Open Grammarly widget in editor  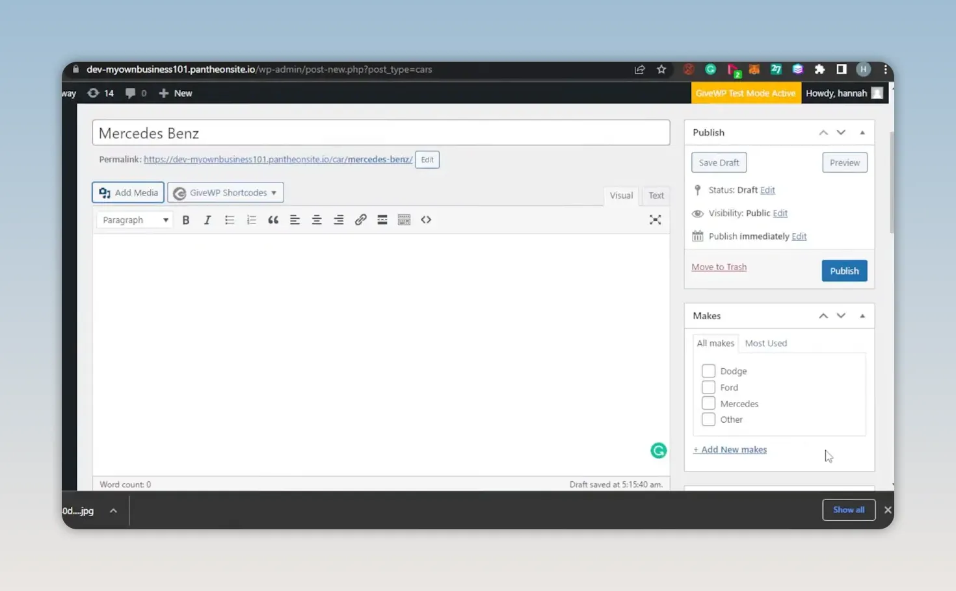659,451
